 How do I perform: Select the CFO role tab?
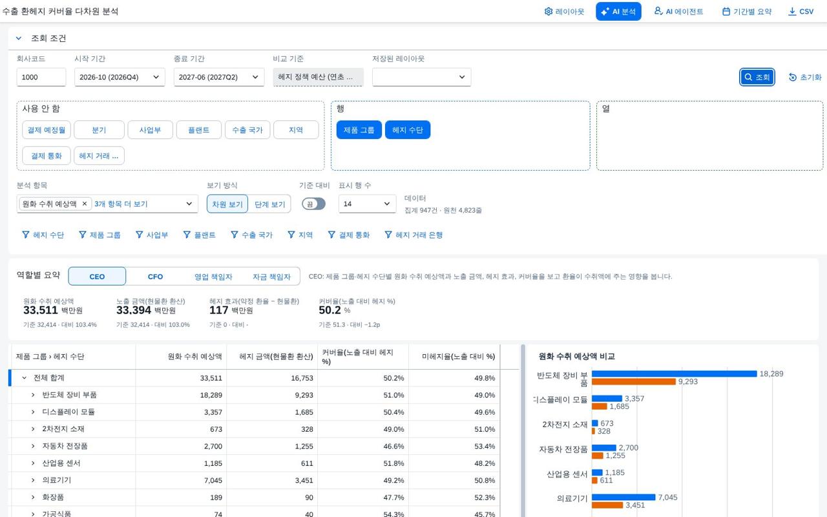tap(155, 277)
